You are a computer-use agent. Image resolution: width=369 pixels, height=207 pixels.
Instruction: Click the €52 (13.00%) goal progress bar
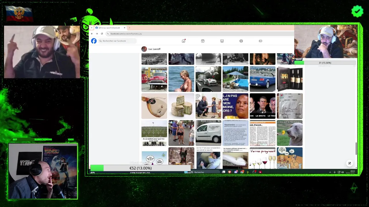[x=140, y=168]
